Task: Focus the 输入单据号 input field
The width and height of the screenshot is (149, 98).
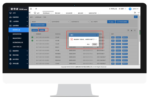Action: 99,22
